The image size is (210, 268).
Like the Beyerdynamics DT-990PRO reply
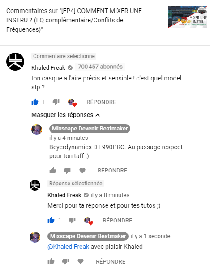[53, 171]
